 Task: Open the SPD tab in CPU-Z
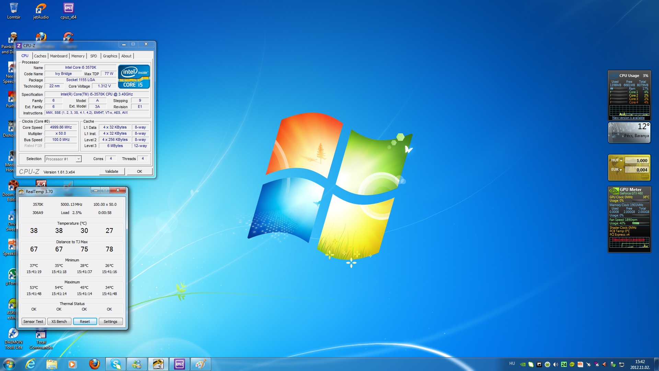point(93,56)
